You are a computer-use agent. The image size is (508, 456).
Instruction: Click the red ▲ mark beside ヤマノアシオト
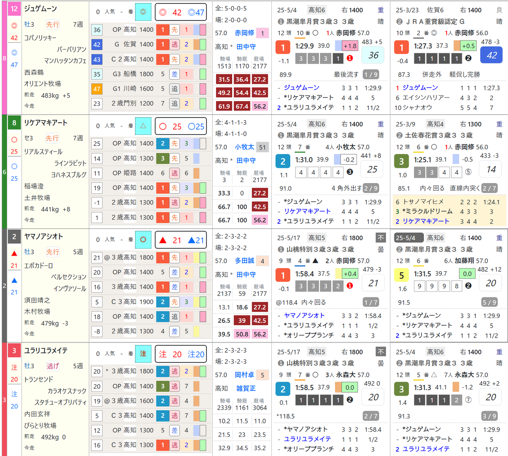coord(14,253)
